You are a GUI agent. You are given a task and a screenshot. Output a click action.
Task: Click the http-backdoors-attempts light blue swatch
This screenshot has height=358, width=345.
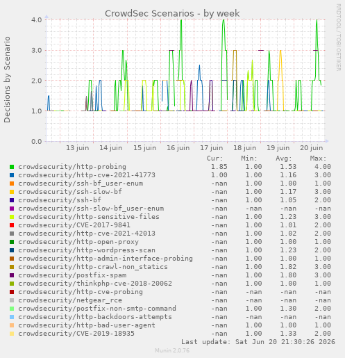point(12,317)
